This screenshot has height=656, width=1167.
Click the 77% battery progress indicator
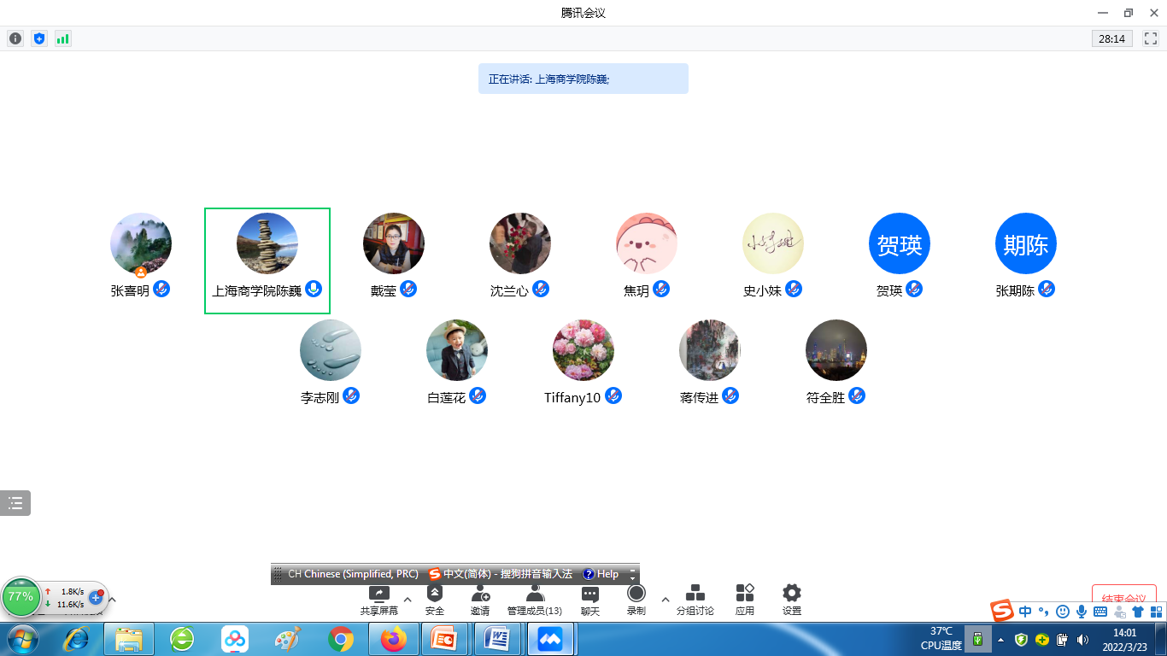click(21, 598)
